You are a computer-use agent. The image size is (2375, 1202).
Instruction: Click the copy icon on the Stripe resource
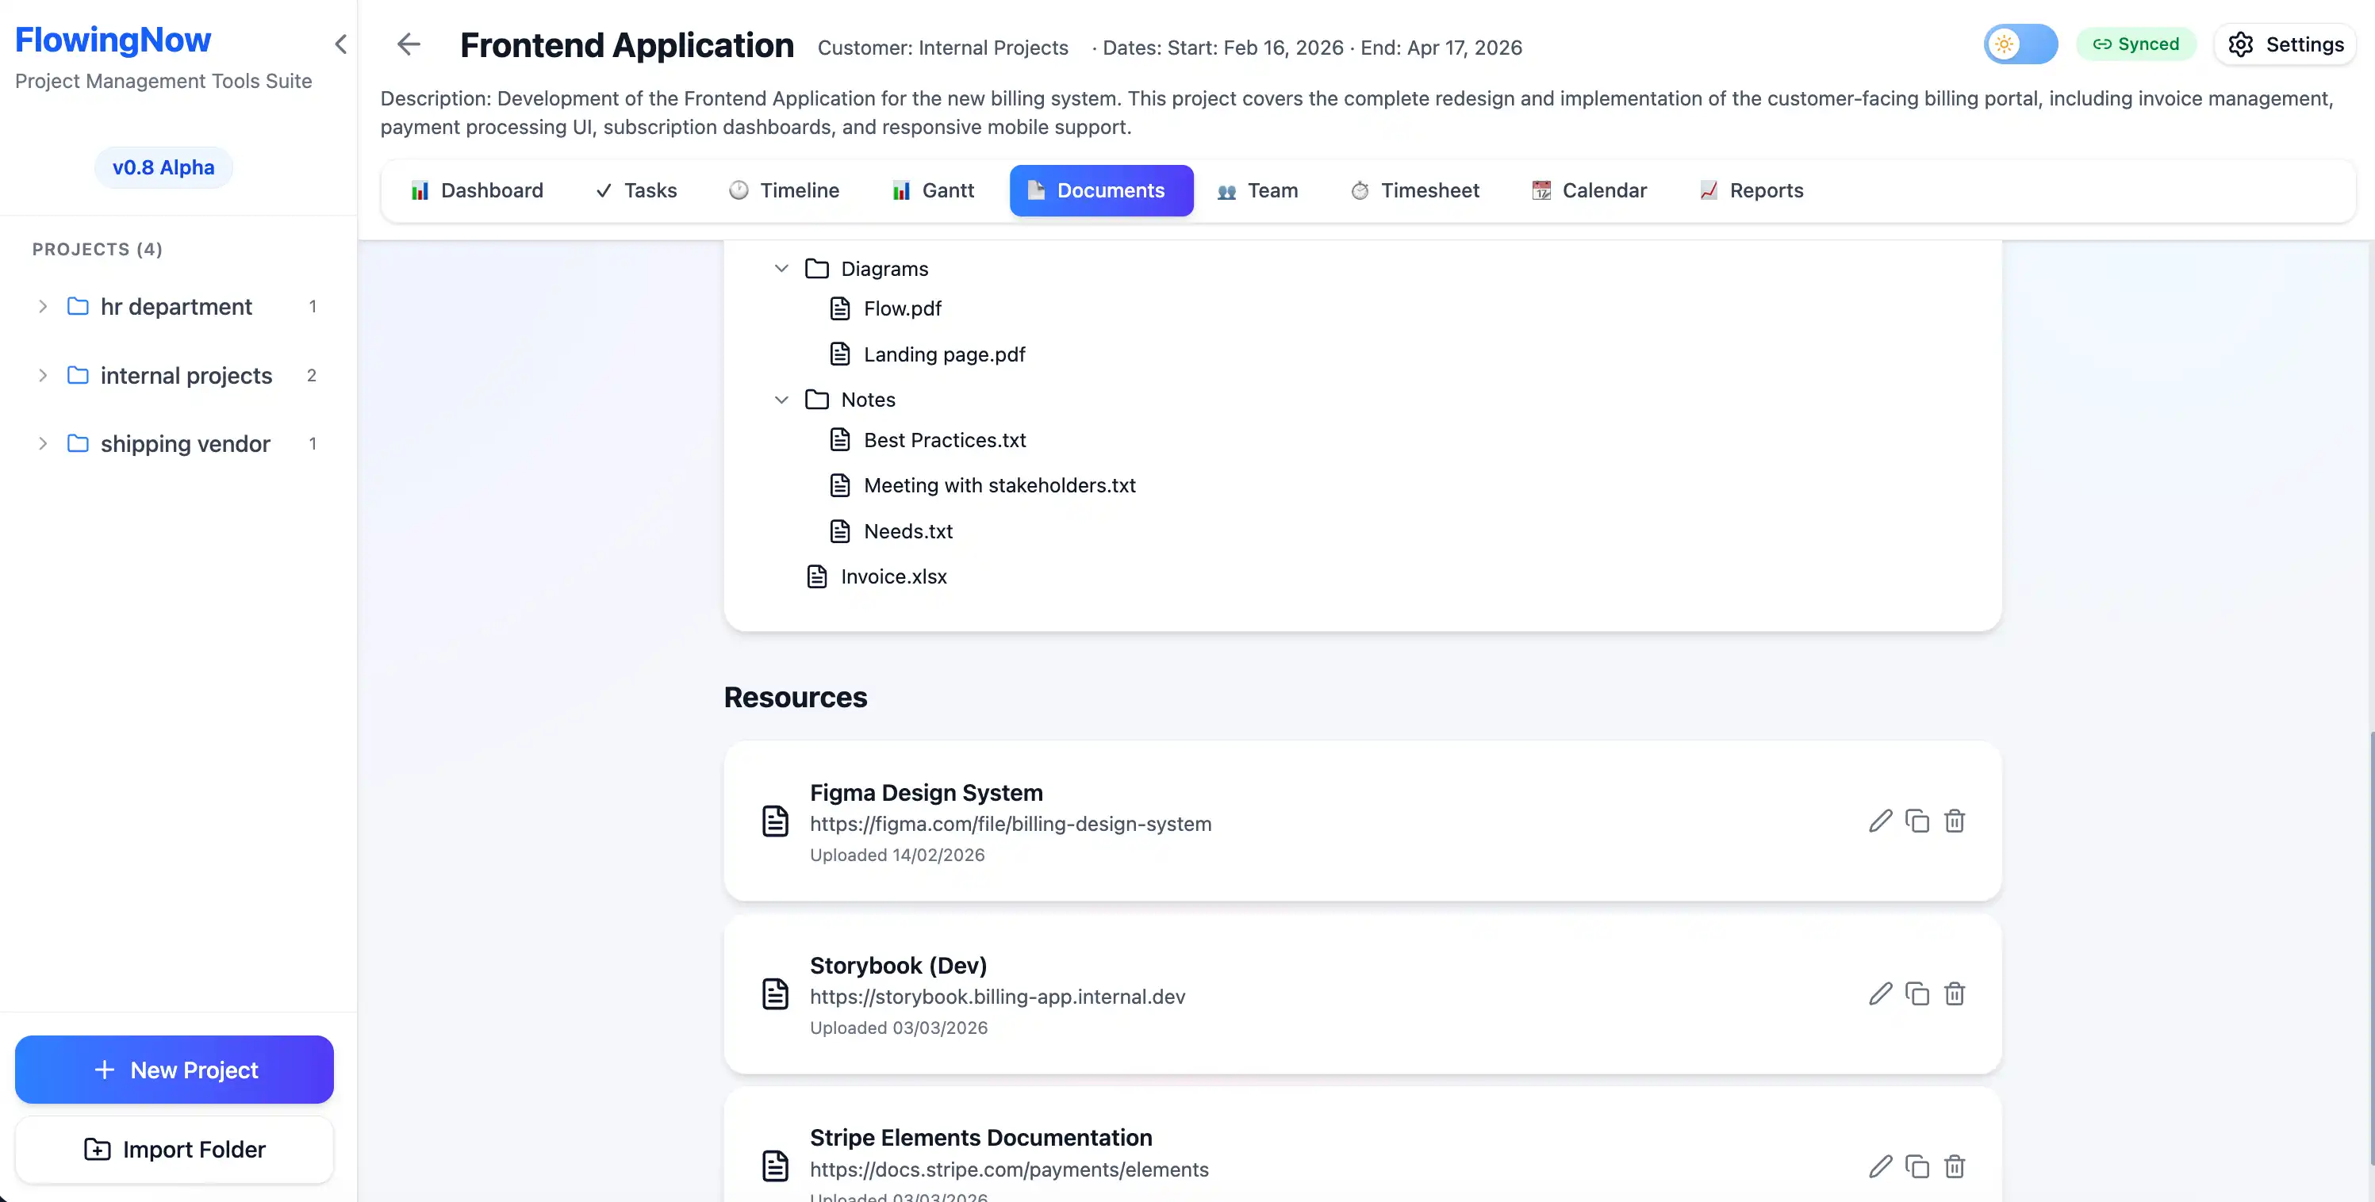[x=1918, y=1166]
